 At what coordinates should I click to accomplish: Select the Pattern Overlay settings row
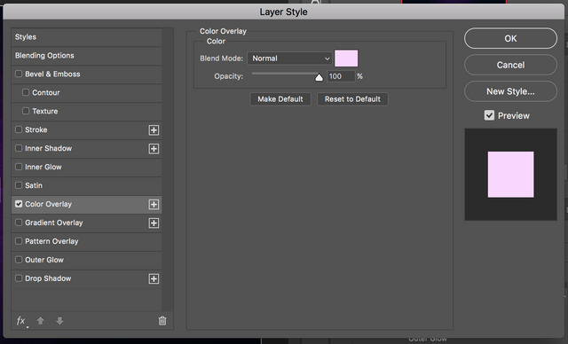pyautogui.click(x=87, y=241)
